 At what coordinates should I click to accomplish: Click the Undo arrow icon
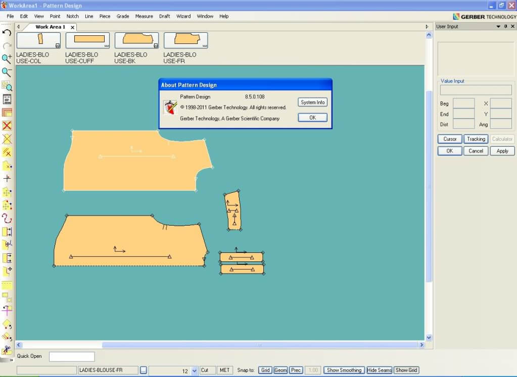click(7, 32)
